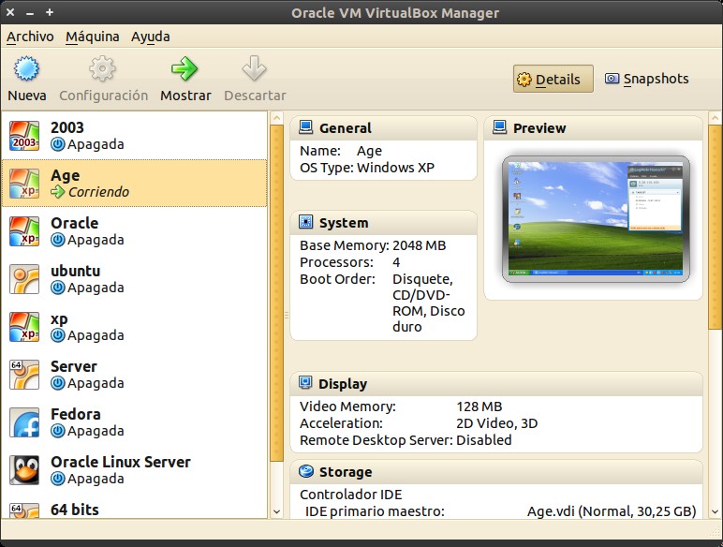Click 'Age.vdi (Normal, 30,25 GB)' storage entry

pos(612,511)
